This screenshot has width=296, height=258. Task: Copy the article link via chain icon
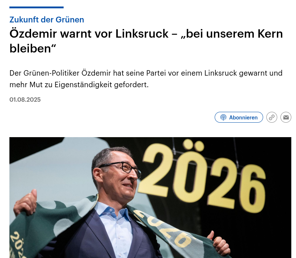[272, 117]
